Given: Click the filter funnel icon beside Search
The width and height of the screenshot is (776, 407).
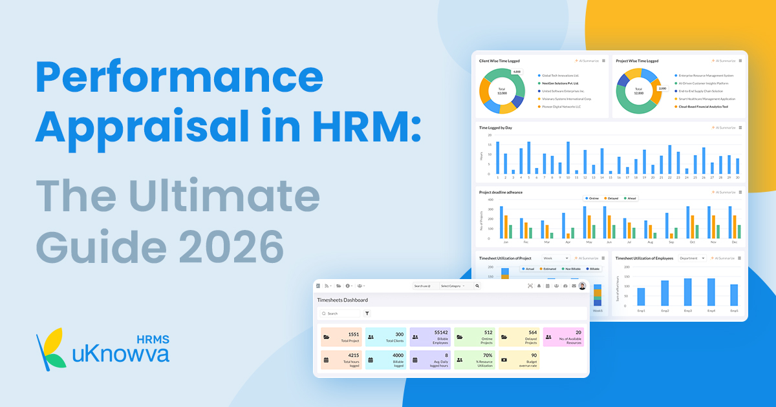Looking at the screenshot, I should [367, 313].
